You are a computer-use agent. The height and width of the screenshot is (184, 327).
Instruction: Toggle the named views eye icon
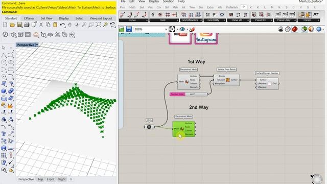182,29
